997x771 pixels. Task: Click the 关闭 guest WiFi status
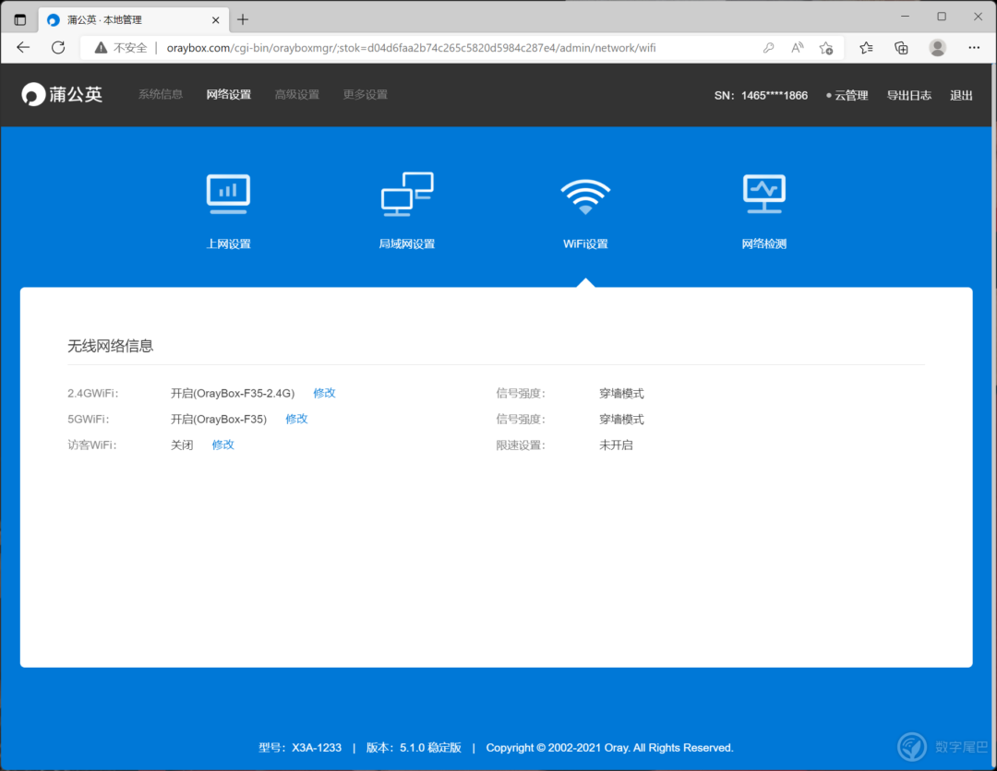pyautogui.click(x=182, y=445)
